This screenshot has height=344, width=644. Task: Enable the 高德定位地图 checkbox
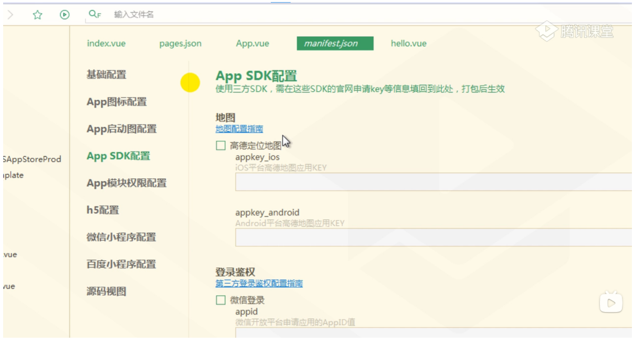221,146
